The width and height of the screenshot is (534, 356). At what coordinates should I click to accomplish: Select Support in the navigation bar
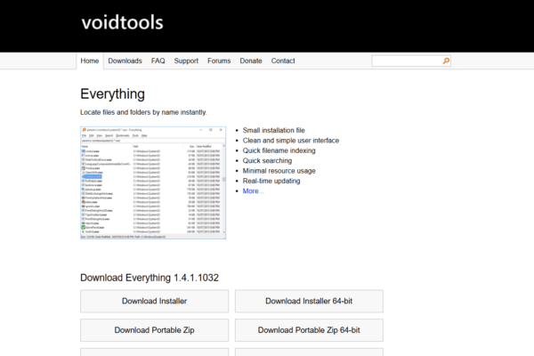186,61
